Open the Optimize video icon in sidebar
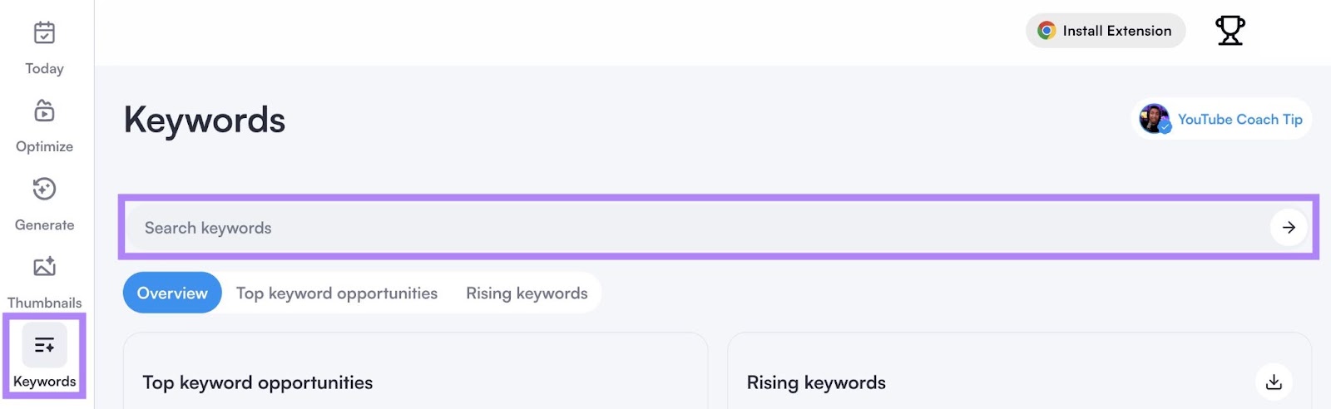Screen dimensions: 1331x409 pos(44,111)
